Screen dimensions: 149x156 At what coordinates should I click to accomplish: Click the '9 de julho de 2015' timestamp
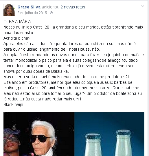pyautogui.click(x=32, y=13)
